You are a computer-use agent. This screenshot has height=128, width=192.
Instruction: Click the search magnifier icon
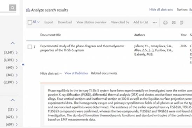coord(13,8)
